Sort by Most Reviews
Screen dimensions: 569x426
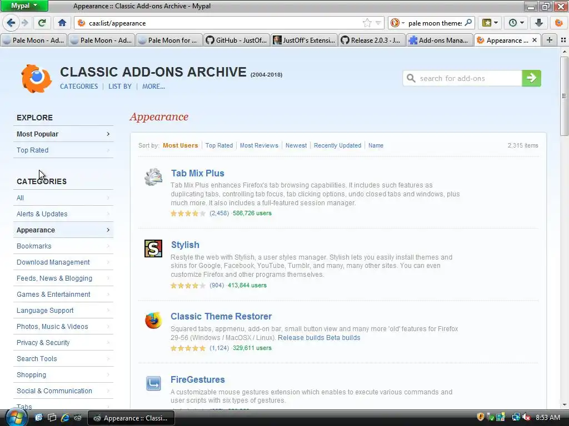pyautogui.click(x=259, y=145)
